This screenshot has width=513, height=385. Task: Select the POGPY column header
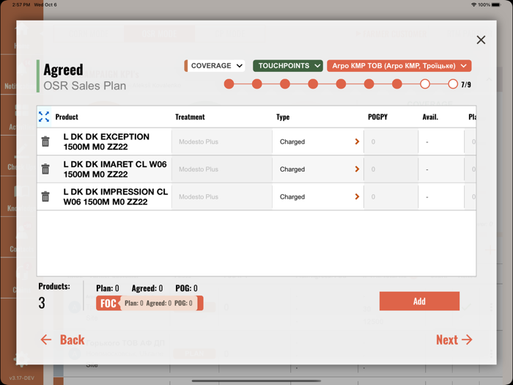377,117
